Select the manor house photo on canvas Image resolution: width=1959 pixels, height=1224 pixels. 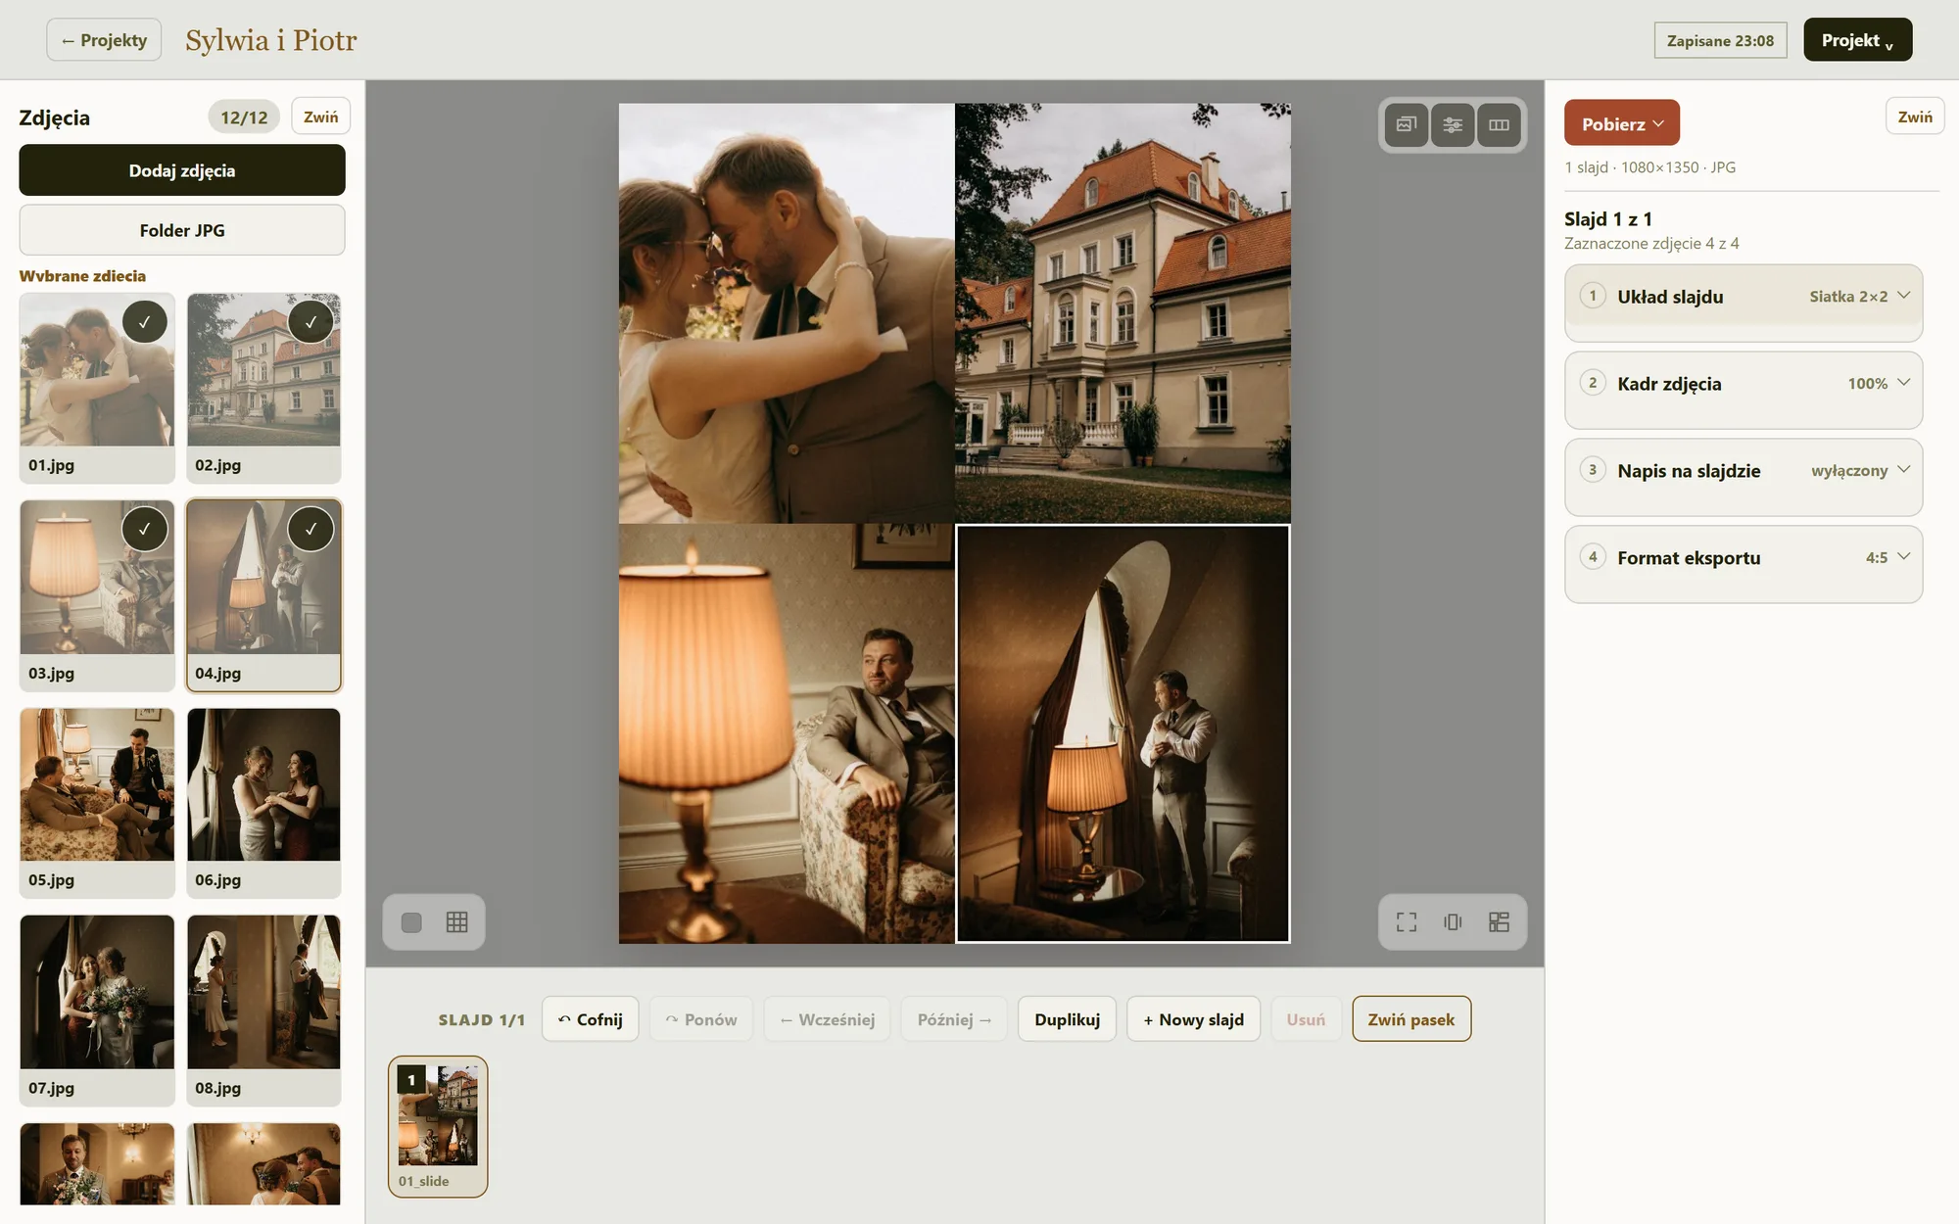pos(1123,313)
